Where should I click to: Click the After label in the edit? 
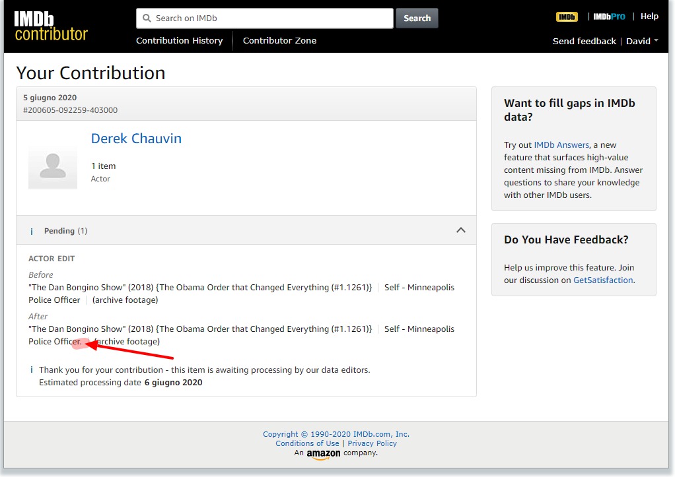point(38,317)
